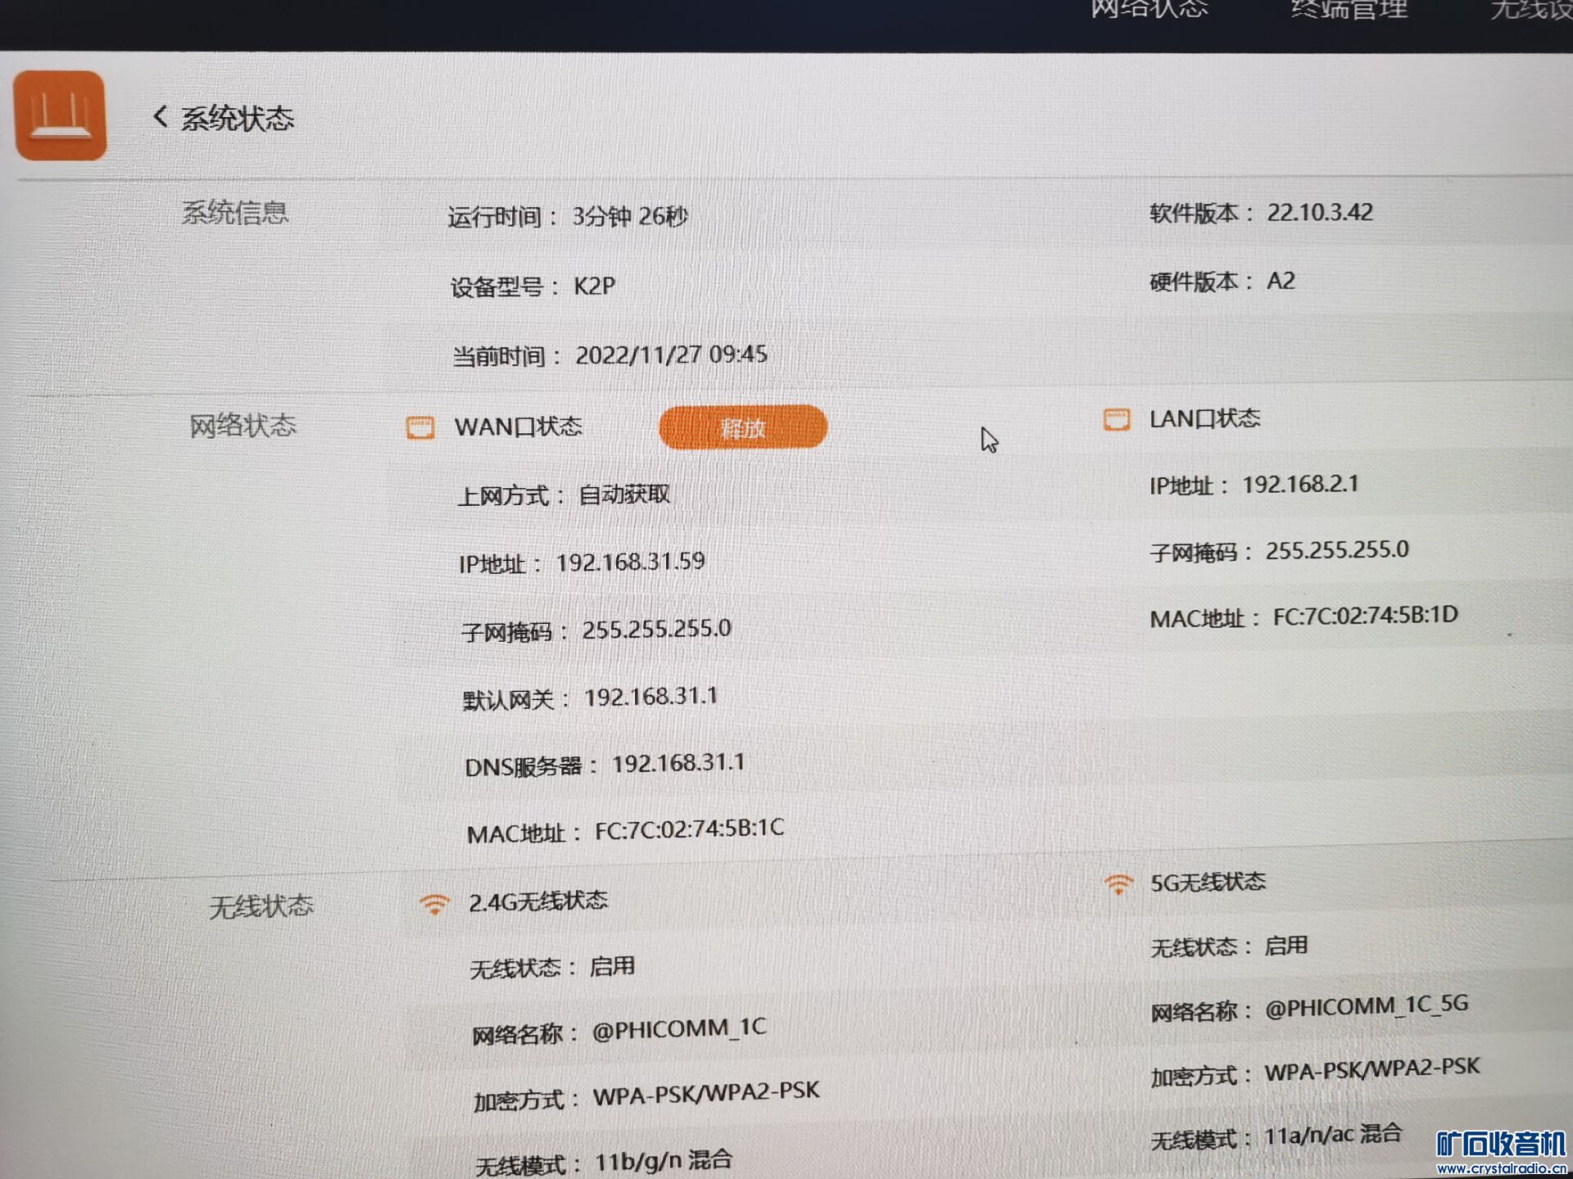Click the 2.4G无线状态 Wi-Fi icon
The image size is (1573, 1179).
pyautogui.click(x=434, y=905)
